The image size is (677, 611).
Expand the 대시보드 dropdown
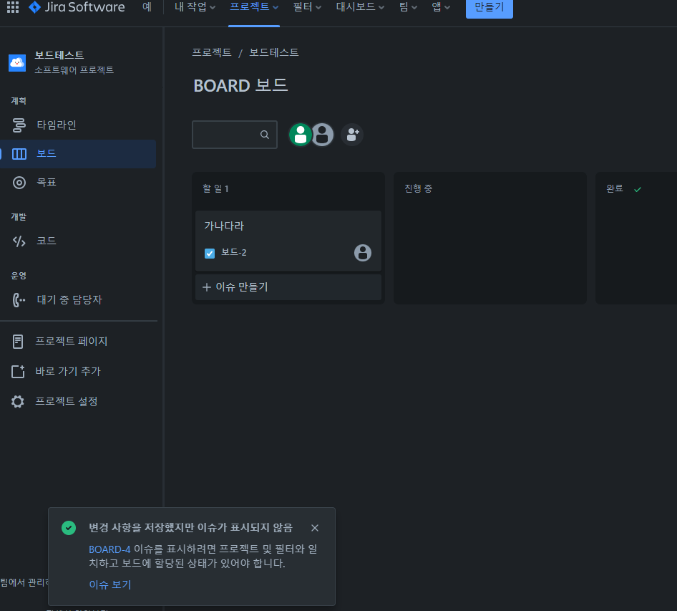point(360,7)
